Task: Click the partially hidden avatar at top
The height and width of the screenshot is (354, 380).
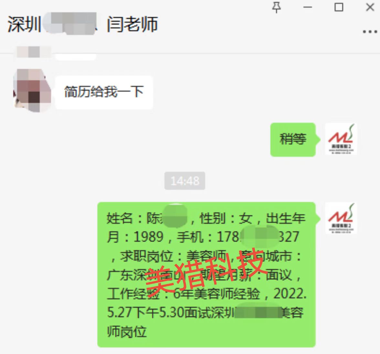Action: coord(34,52)
